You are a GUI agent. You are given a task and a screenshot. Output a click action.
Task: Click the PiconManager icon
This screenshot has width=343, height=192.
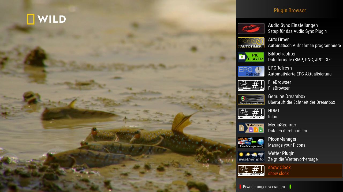[x=251, y=142]
